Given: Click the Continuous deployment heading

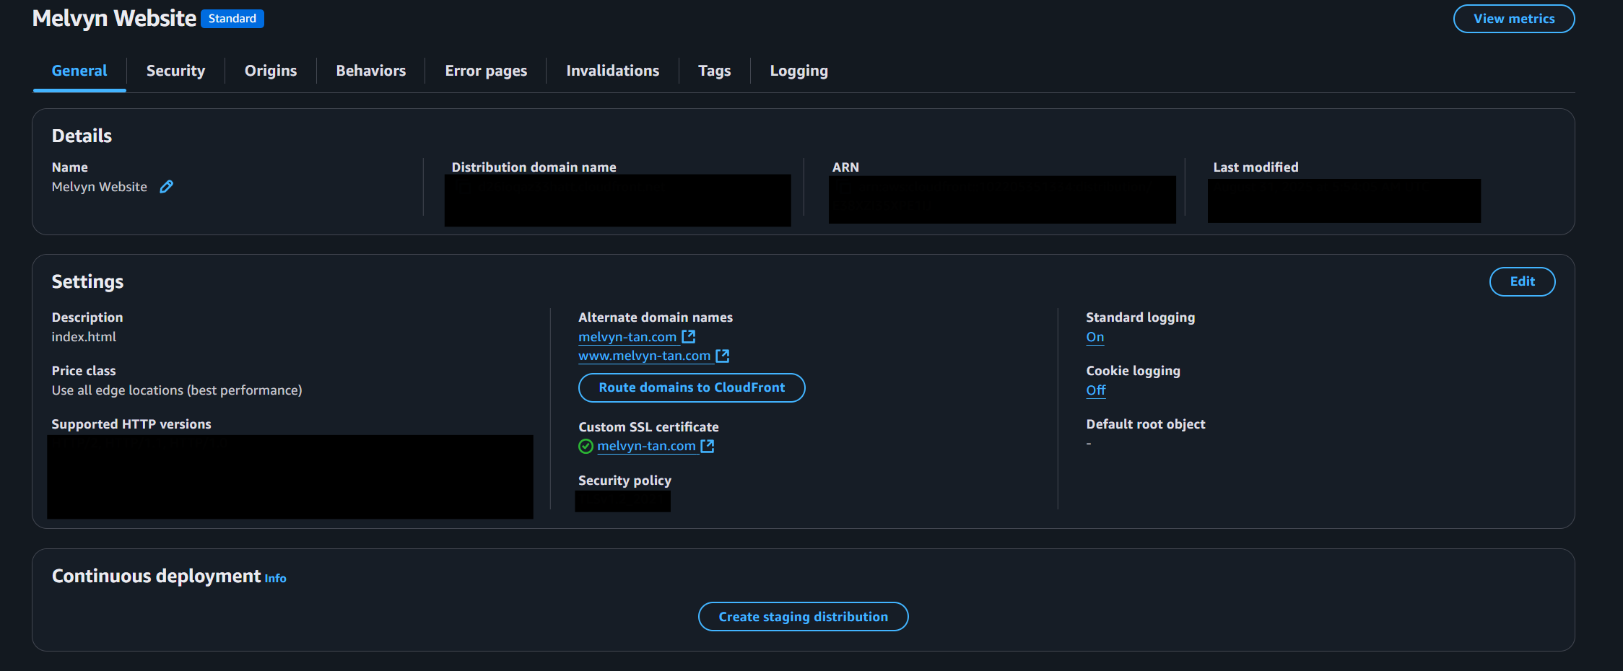Looking at the screenshot, I should click(x=156, y=576).
